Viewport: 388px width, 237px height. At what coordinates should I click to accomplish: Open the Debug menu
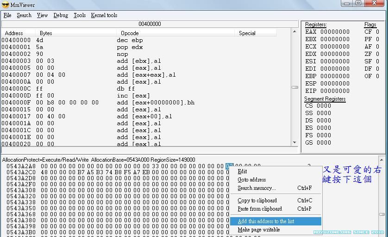(x=61, y=15)
